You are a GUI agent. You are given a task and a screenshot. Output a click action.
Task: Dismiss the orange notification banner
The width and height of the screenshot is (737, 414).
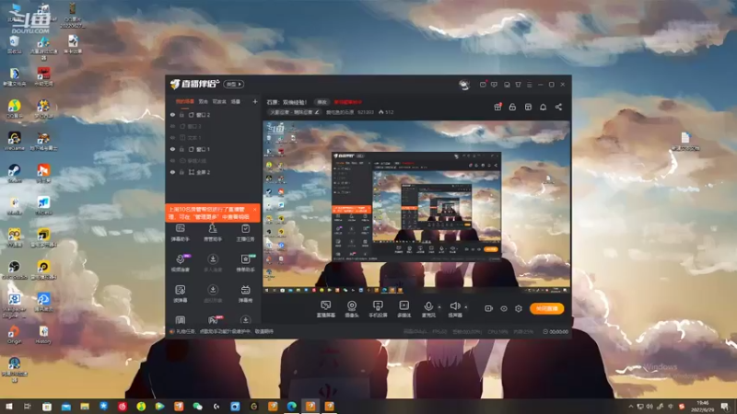[x=255, y=210]
